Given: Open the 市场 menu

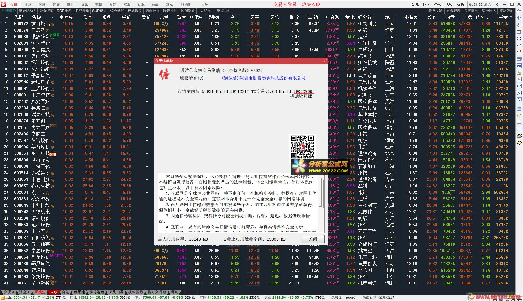Looking at the screenshot, I should 28,4.
